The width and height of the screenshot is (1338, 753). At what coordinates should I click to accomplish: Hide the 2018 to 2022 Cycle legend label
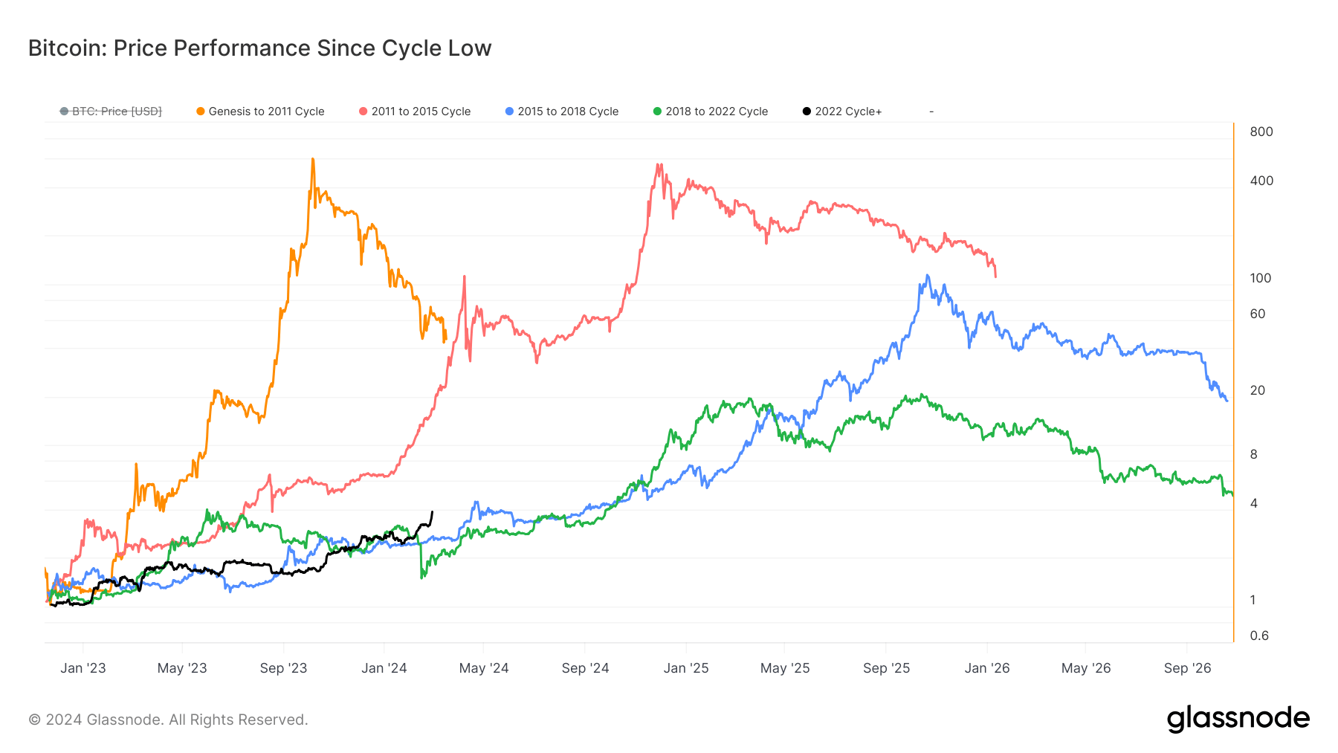click(717, 112)
